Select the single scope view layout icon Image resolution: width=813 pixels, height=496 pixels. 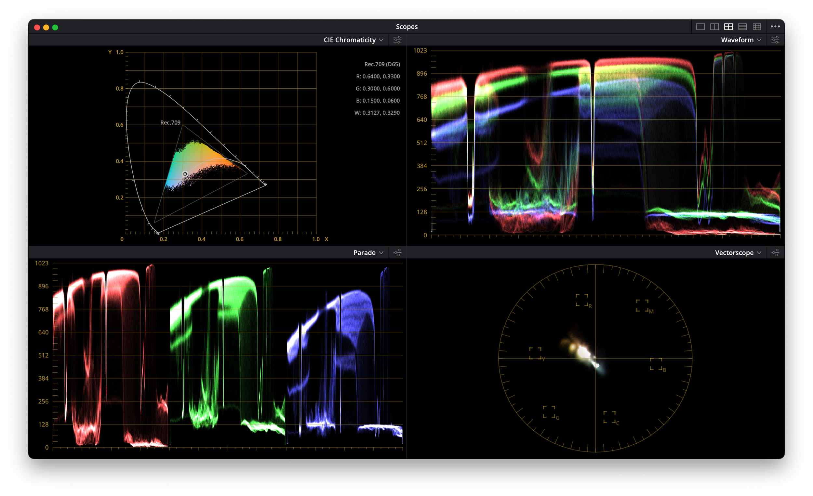click(700, 27)
